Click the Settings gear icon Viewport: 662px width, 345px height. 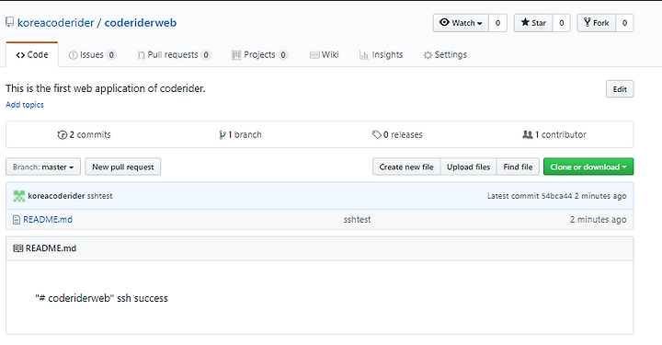(x=428, y=55)
